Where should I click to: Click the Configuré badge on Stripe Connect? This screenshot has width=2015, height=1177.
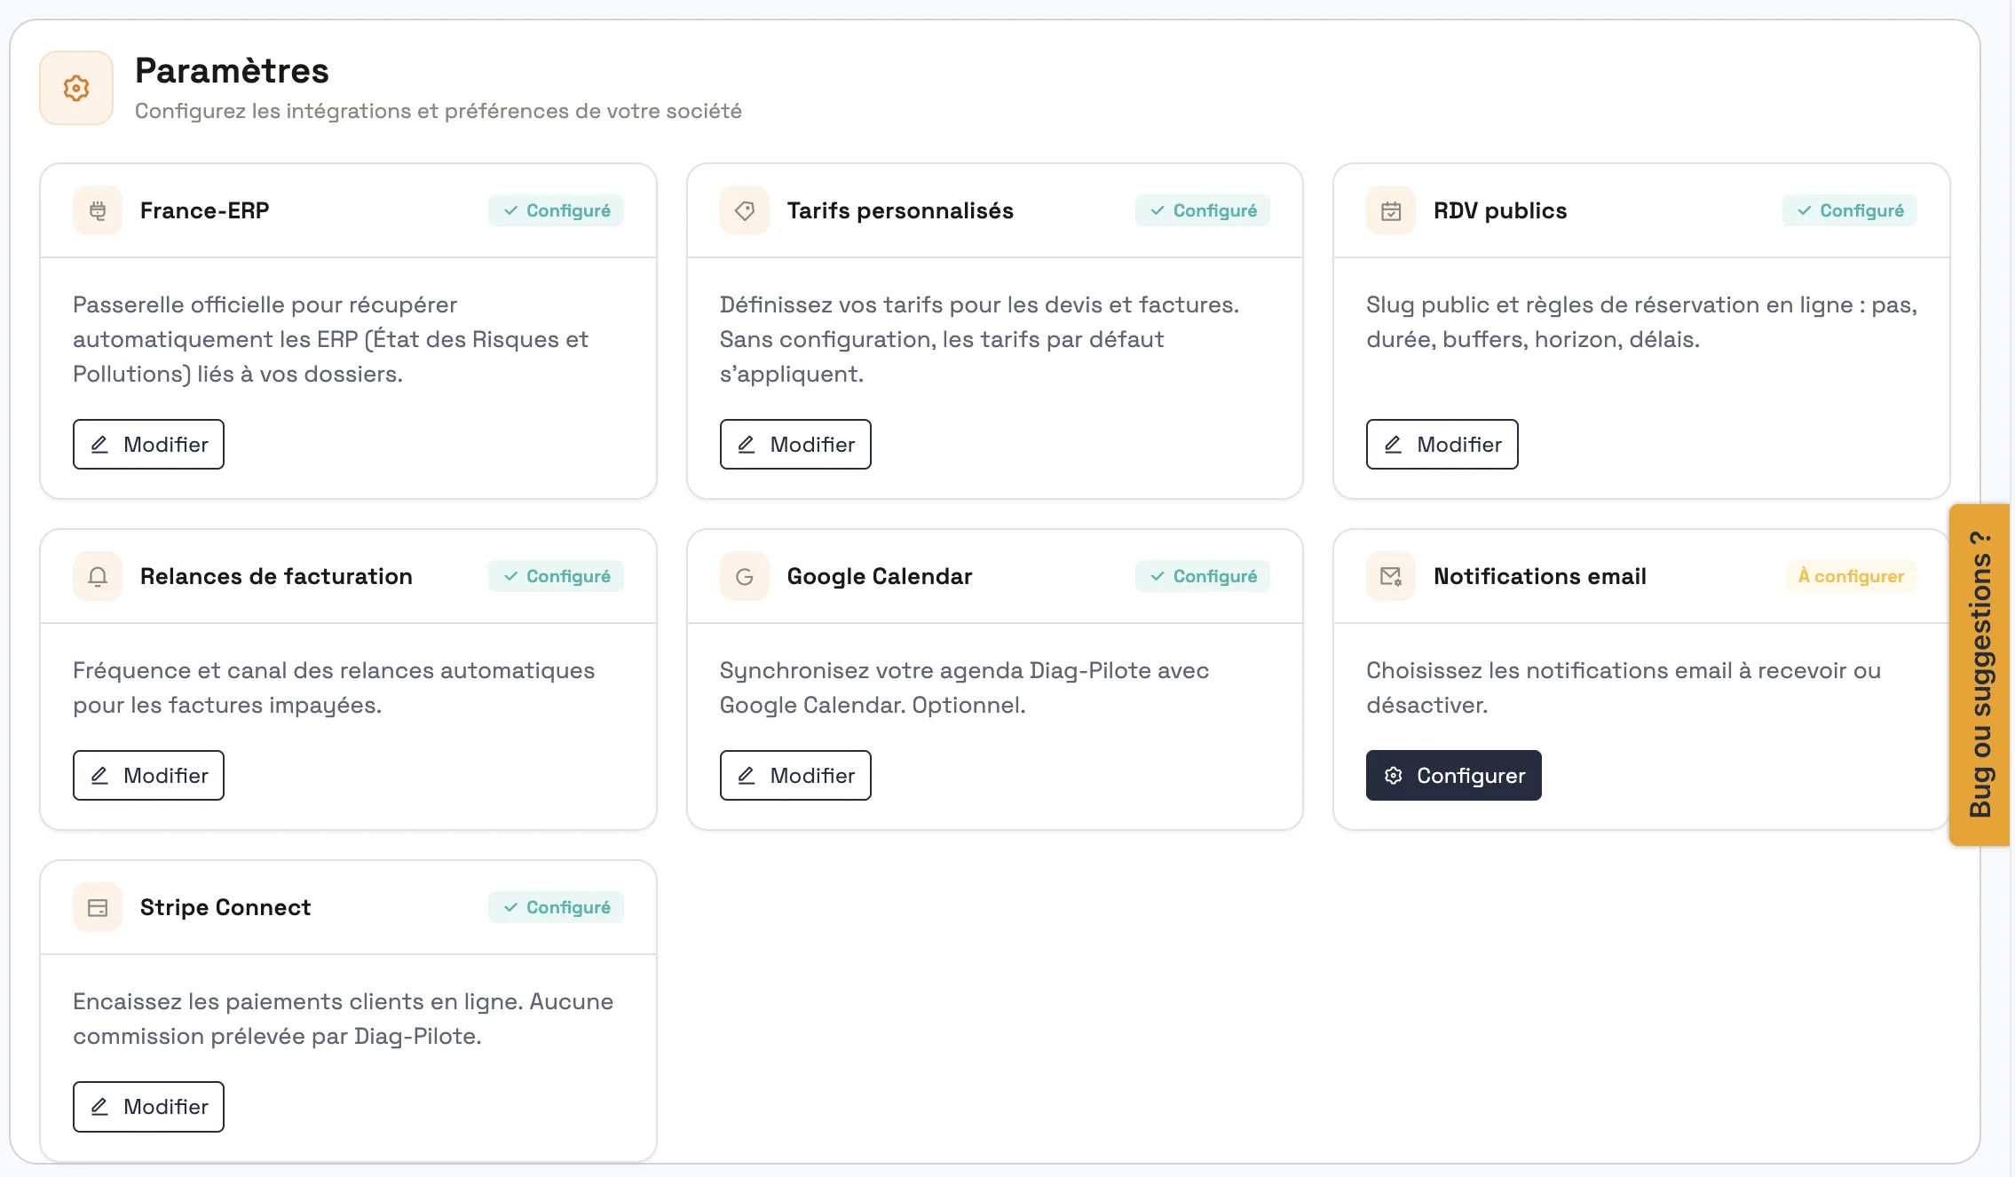[x=556, y=907]
